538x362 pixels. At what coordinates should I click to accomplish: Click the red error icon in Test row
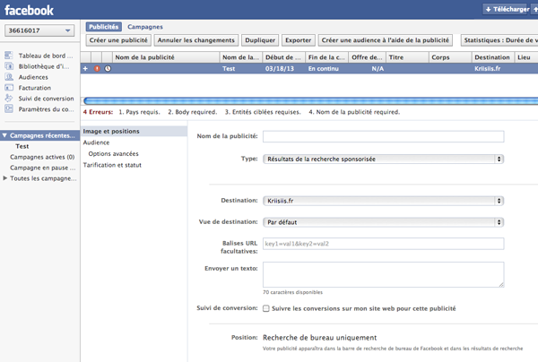(x=97, y=68)
